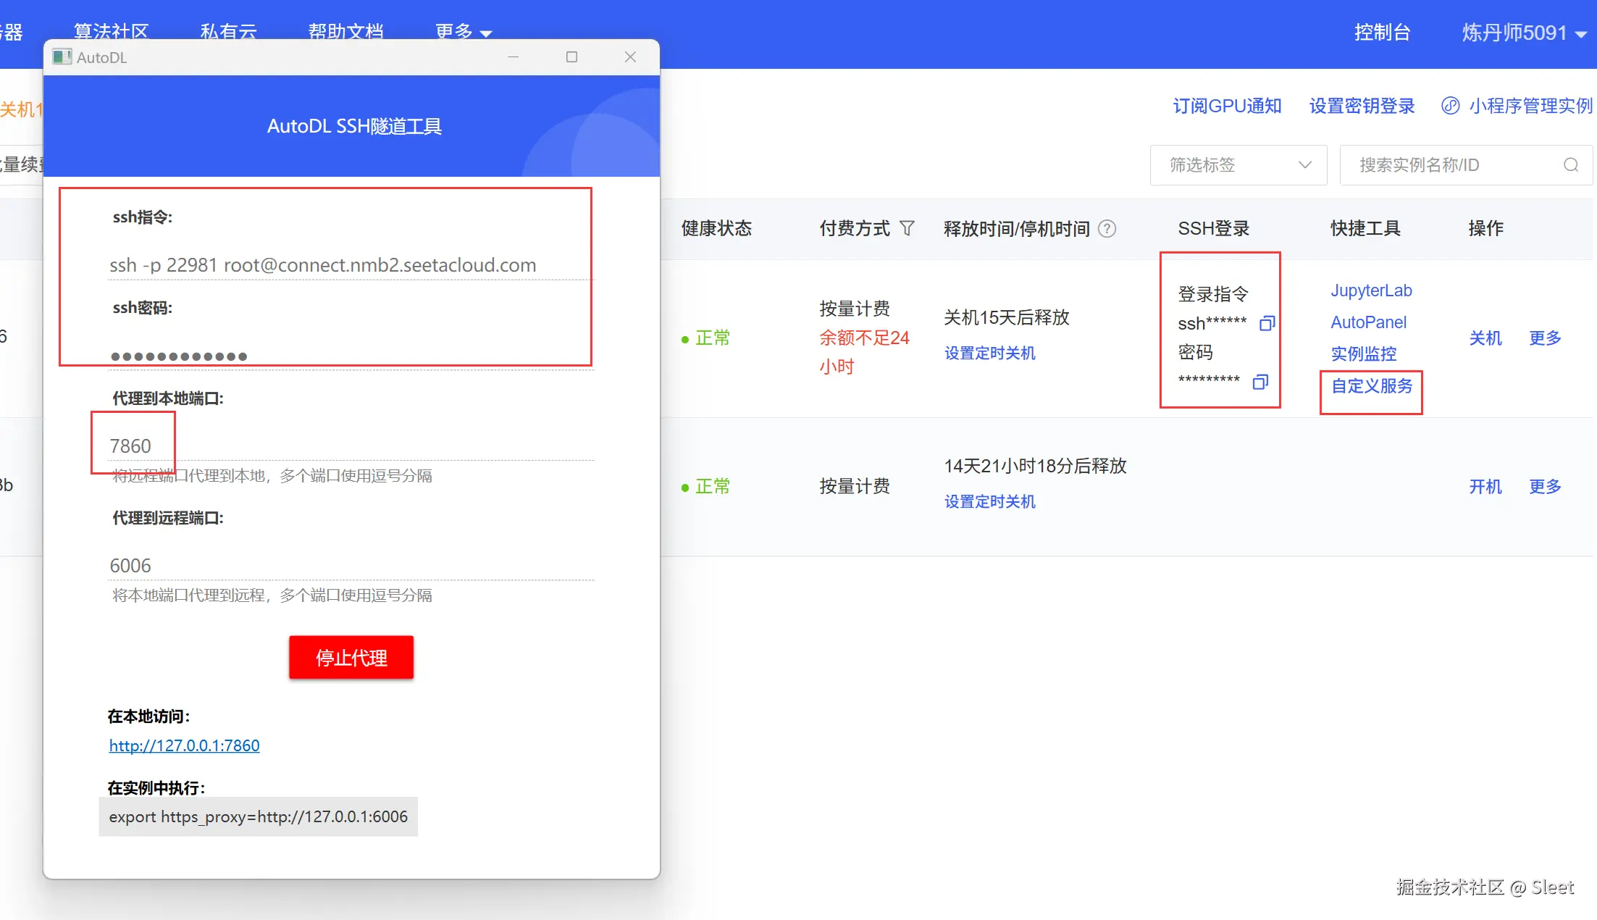Click the search magnifier icon
The width and height of the screenshot is (1597, 920).
click(1570, 165)
